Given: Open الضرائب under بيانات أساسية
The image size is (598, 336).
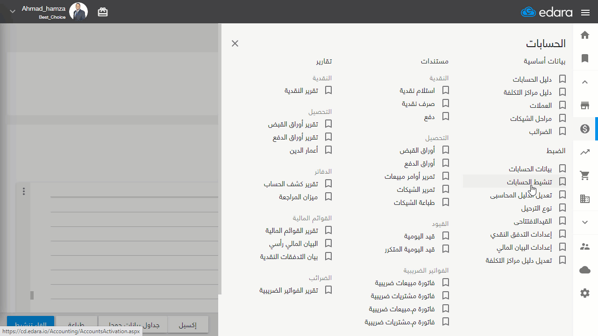Looking at the screenshot, I should pyautogui.click(x=541, y=132).
